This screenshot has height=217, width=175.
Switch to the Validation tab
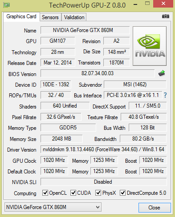coord(74,17)
